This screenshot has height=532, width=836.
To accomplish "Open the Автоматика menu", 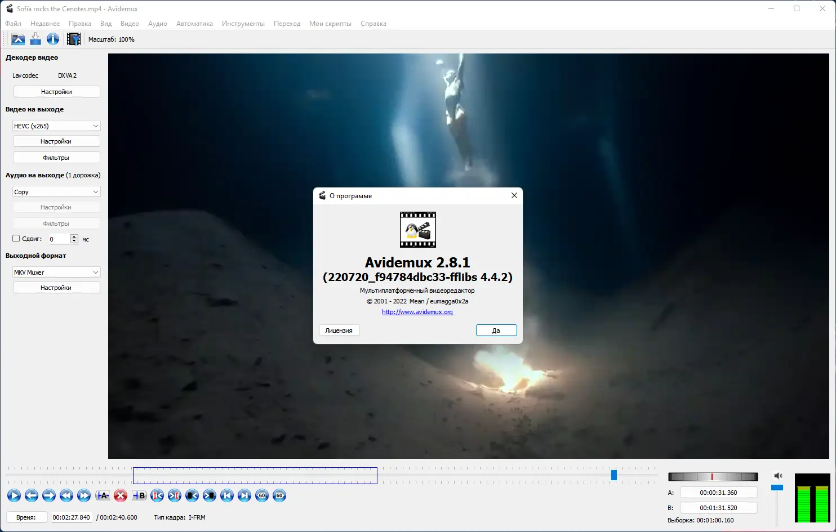I will coord(194,23).
